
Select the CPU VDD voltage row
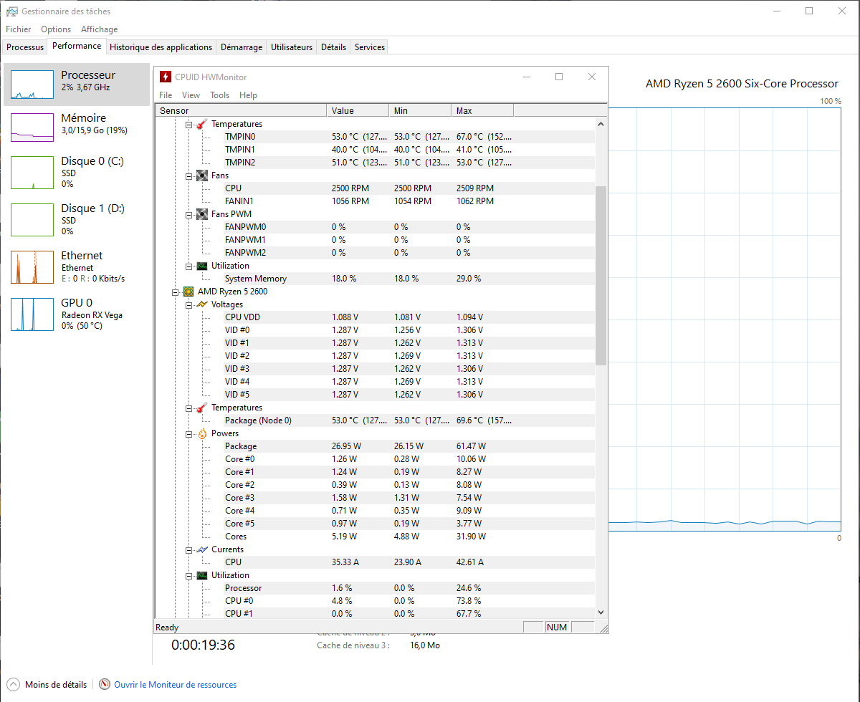tap(375, 317)
